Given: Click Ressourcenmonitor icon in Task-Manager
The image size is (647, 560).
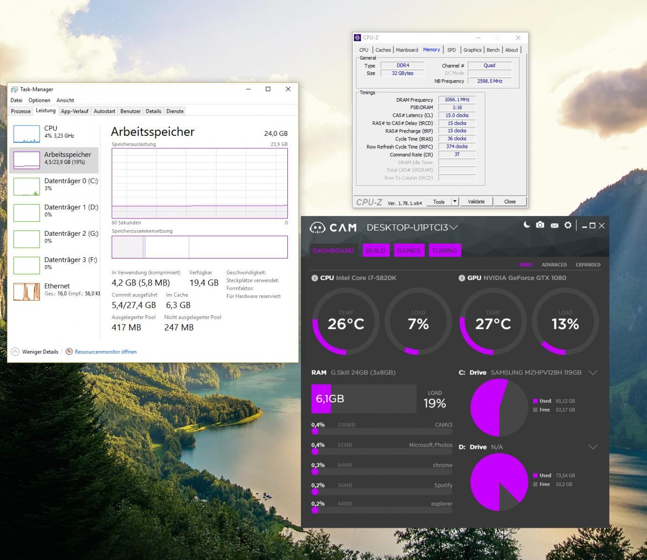Looking at the screenshot, I should tap(69, 351).
